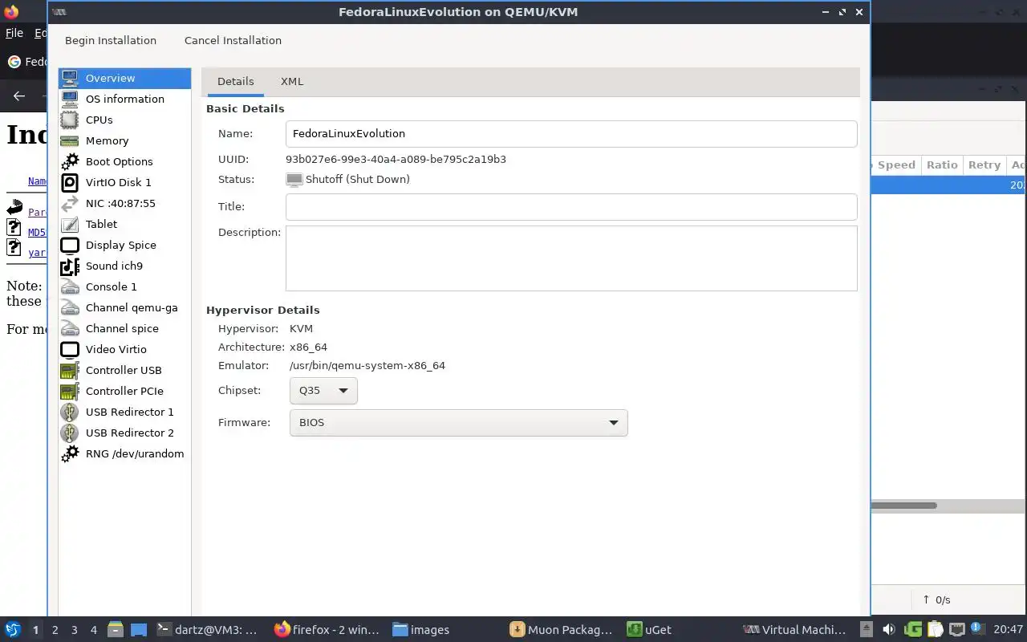The width and height of the screenshot is (1027, 642).
Task: Select the USB Redirector 2 icon
Action: 70,433
